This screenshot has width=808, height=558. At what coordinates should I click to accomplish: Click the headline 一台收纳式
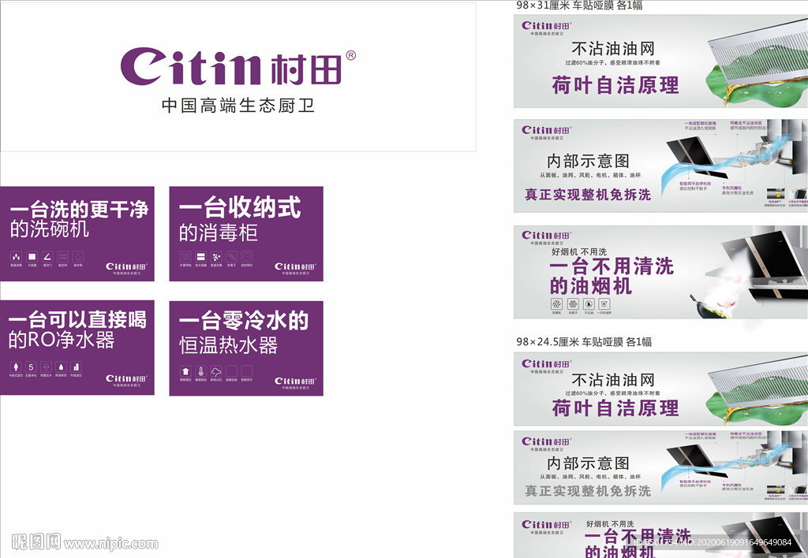(240, 207)
